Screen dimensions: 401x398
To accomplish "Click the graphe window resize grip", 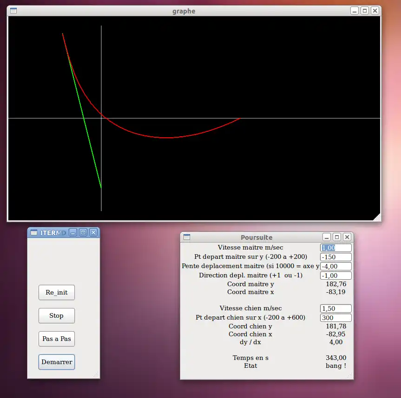I will (377, 217).
